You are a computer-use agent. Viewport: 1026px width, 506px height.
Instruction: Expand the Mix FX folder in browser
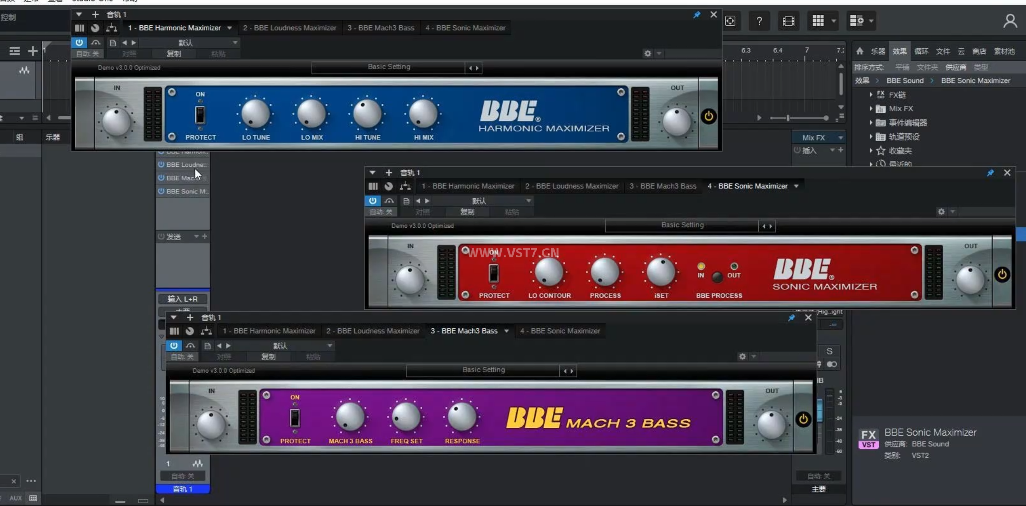871,108
